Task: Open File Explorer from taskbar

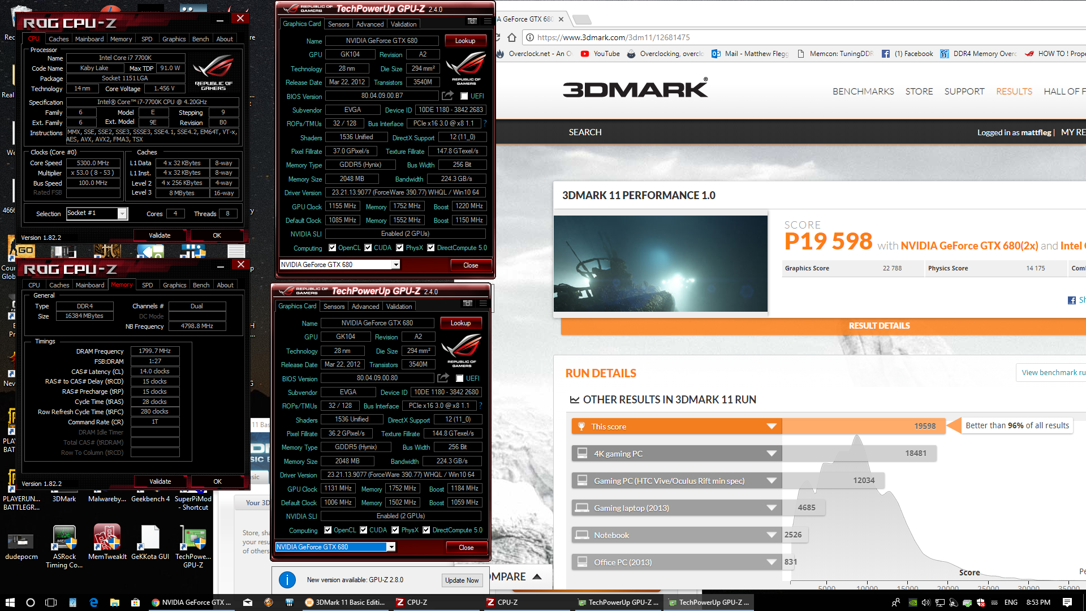Action: click(x=114, y=603)
